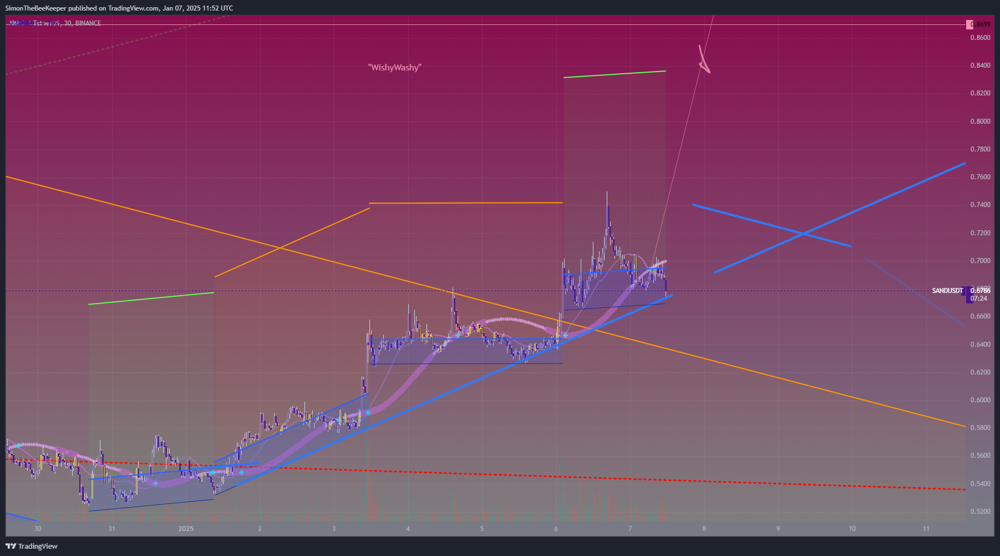
Task: Click the 07:24 bar countdown timer
Action: coord(978,299)
